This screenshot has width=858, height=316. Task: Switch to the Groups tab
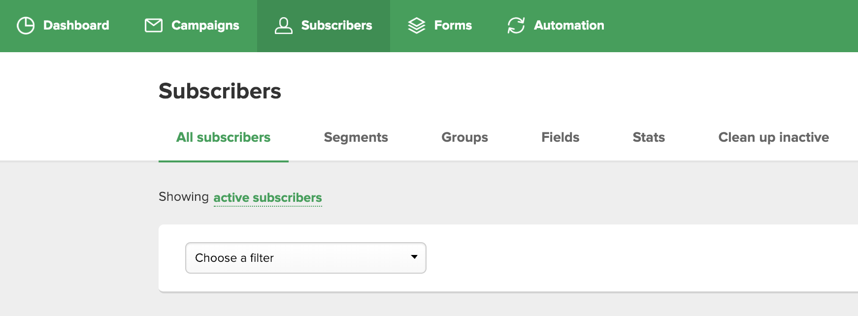coord(465,137)
